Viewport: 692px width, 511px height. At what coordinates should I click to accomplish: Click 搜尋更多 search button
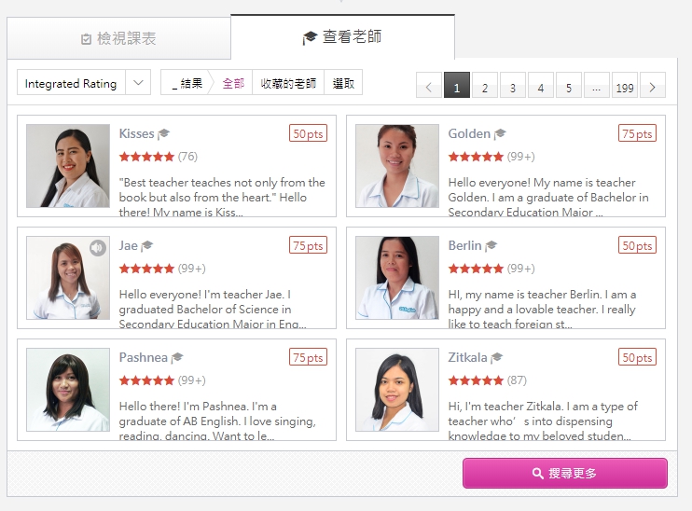[x=565, y=473]
